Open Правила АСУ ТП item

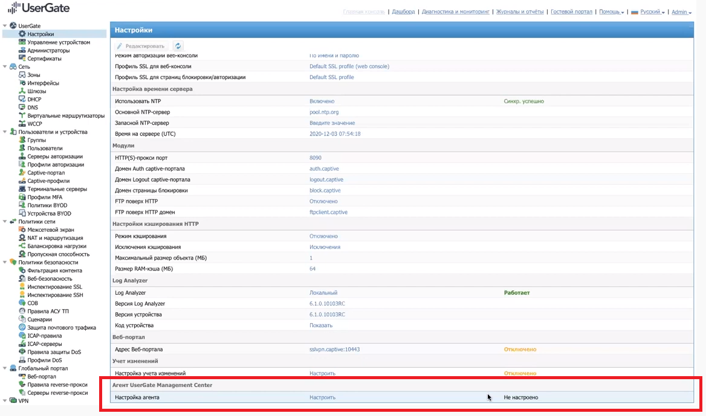pos(48,311)
